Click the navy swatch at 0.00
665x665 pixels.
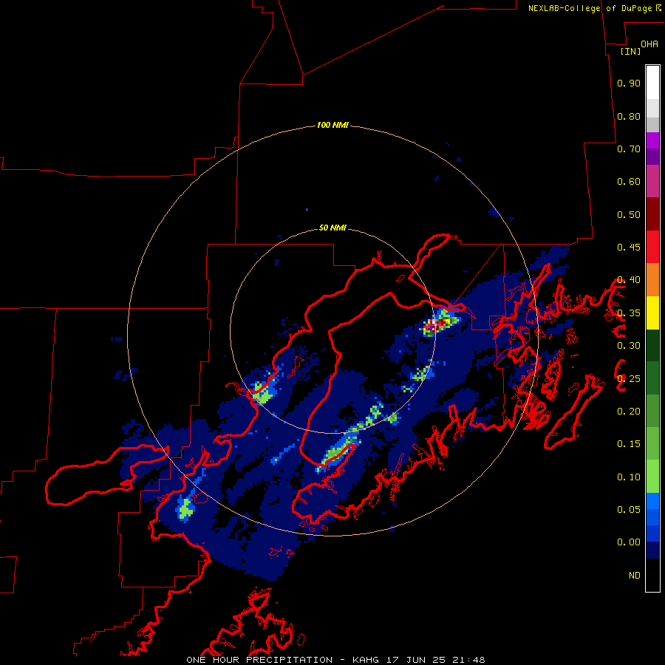pos(652,550)
